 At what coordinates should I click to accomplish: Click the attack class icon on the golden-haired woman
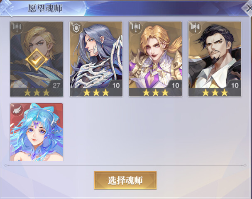pos(135,27)
